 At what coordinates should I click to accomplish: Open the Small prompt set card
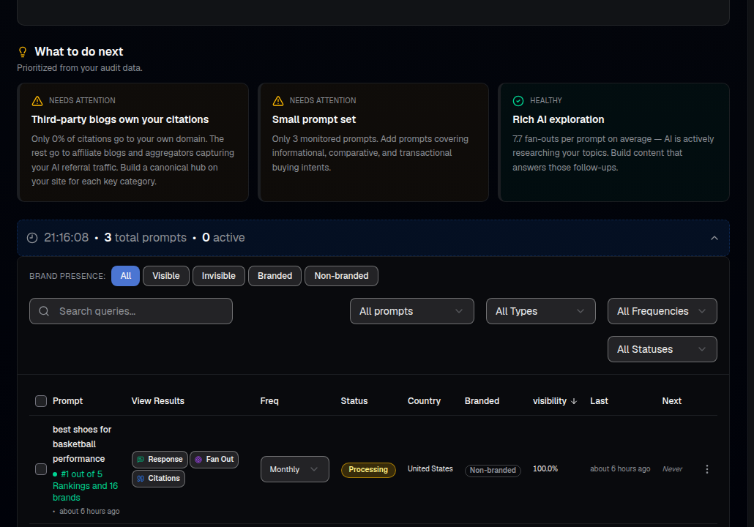tap(373, 142)
